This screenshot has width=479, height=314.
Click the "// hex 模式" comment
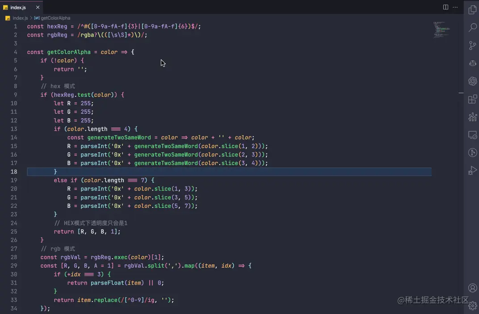(58, 86)
